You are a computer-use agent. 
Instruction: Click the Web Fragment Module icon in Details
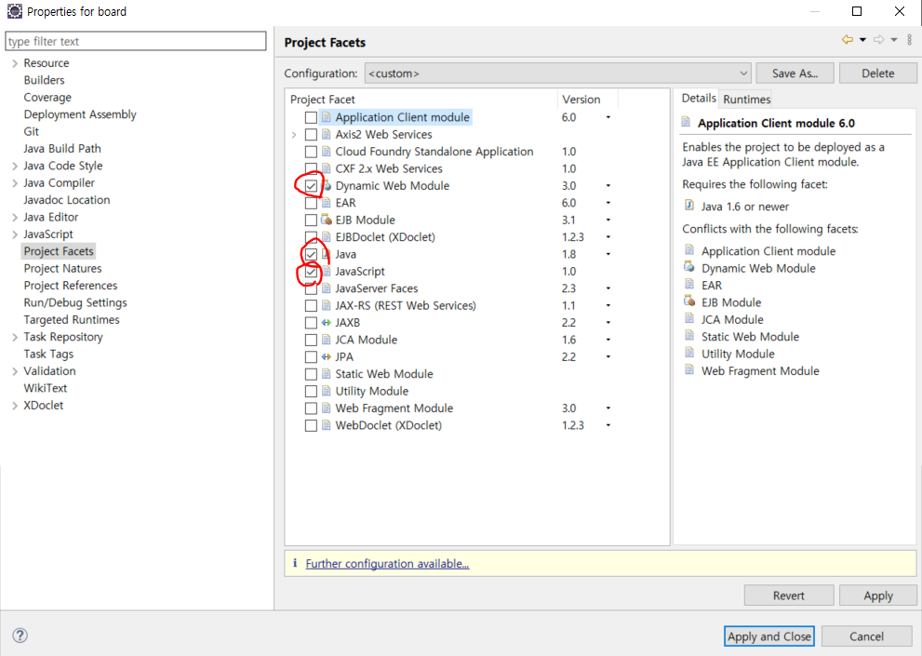[x=689, y=370]
